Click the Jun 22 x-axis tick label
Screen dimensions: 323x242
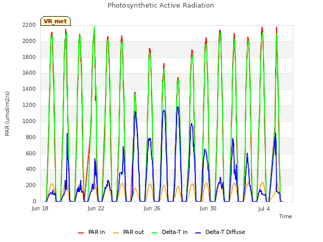click(96, 209)
